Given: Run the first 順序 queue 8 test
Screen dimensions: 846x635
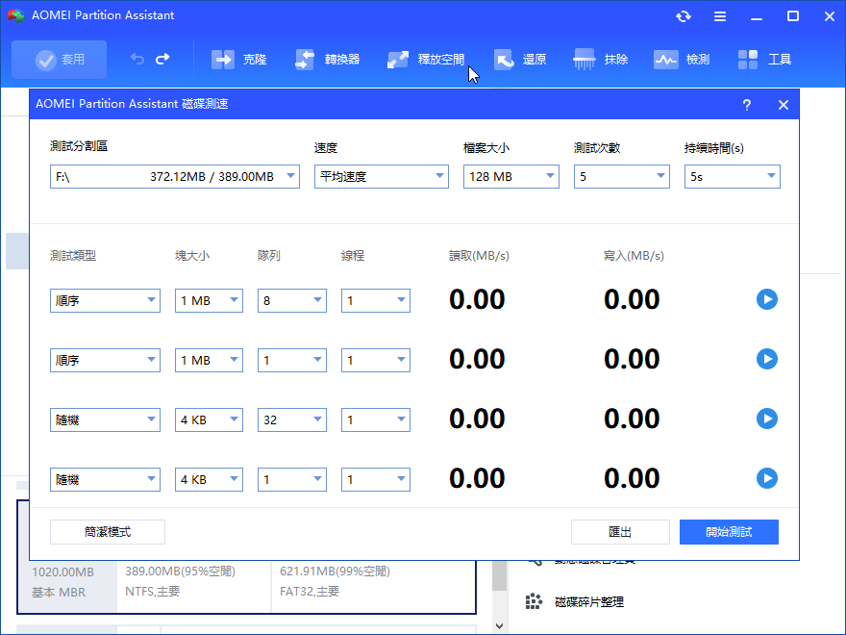Looking at the screenshot, I should click(x=767, y=299).
